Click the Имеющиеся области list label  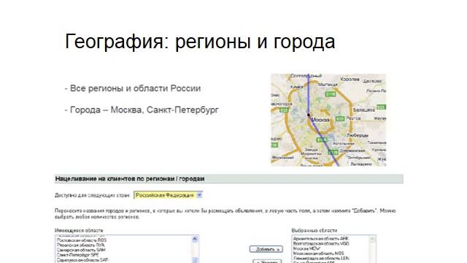79,231
